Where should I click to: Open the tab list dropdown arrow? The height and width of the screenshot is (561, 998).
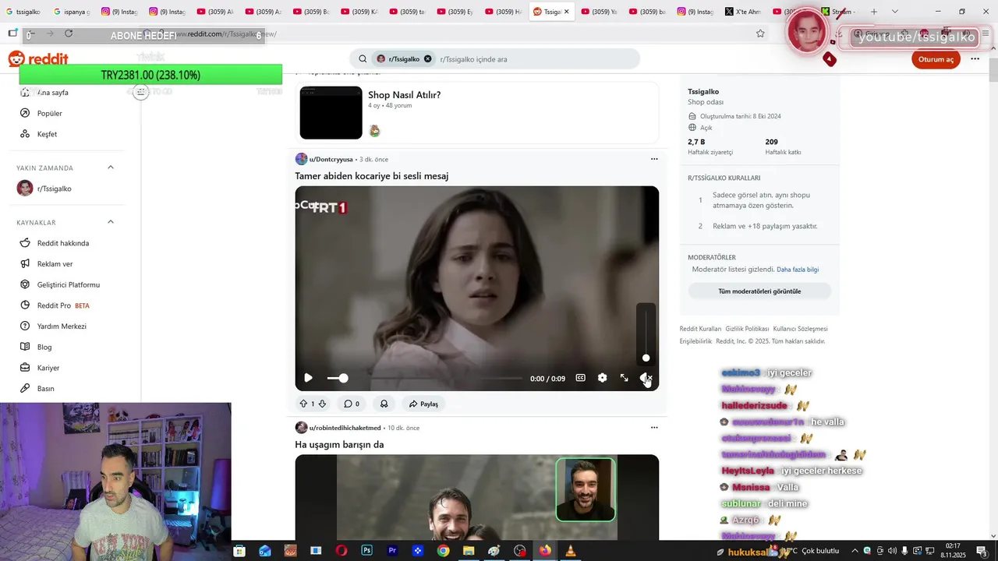[894, 12]
